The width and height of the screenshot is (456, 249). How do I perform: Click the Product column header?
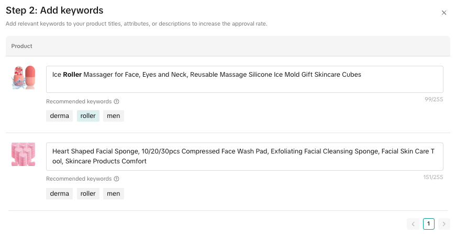tap(22, 46)
